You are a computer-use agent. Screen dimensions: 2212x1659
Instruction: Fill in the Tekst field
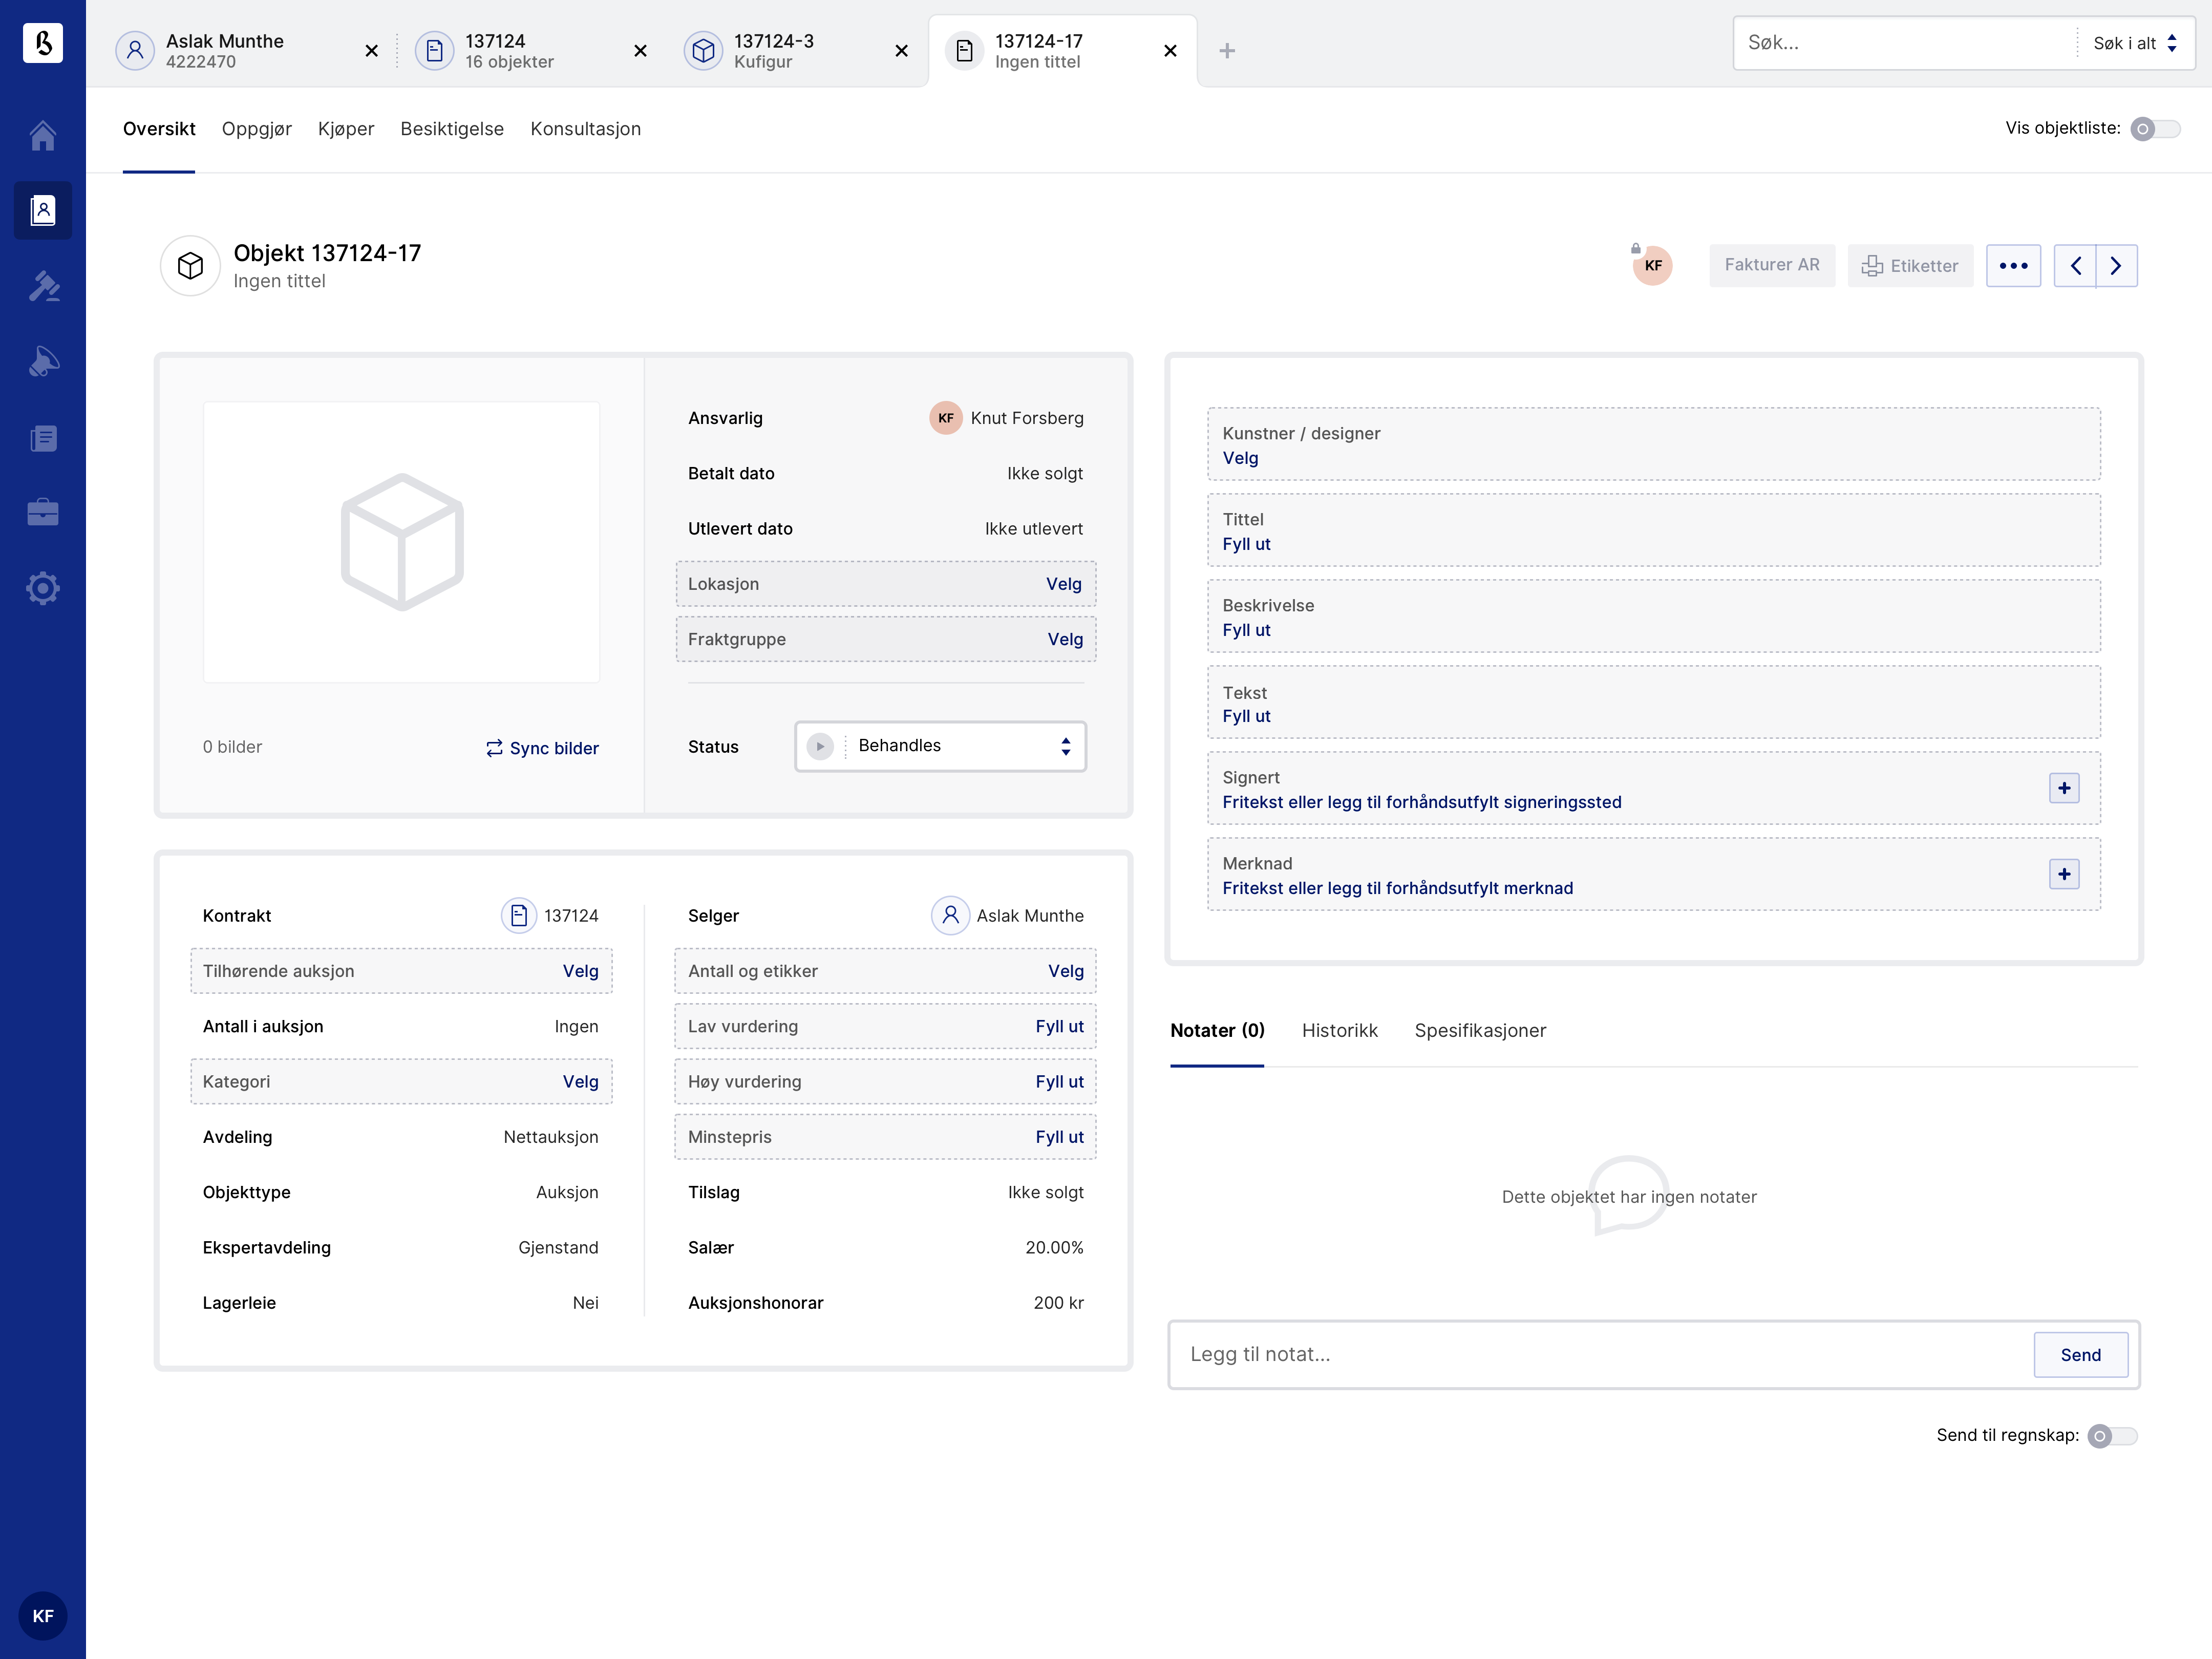coord(1653,702)
